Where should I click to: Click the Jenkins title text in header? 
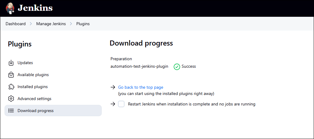coord(35,8)
